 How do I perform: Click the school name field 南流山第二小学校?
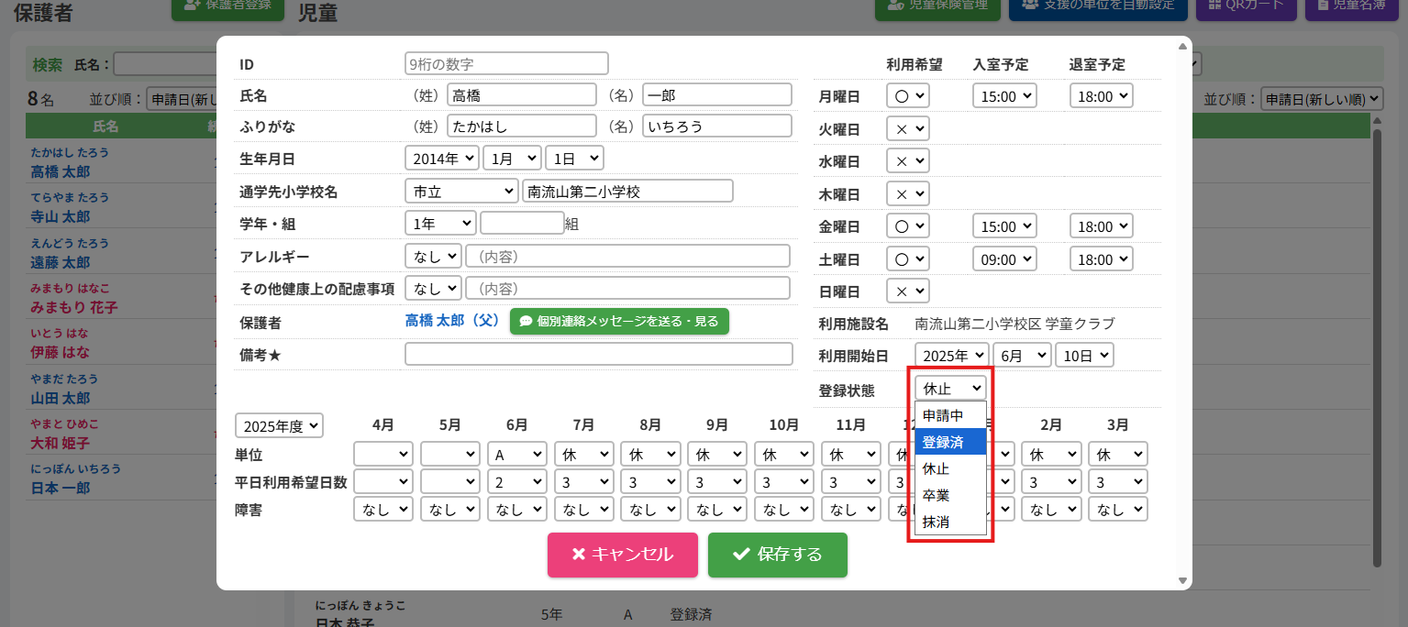pos(627,191)
